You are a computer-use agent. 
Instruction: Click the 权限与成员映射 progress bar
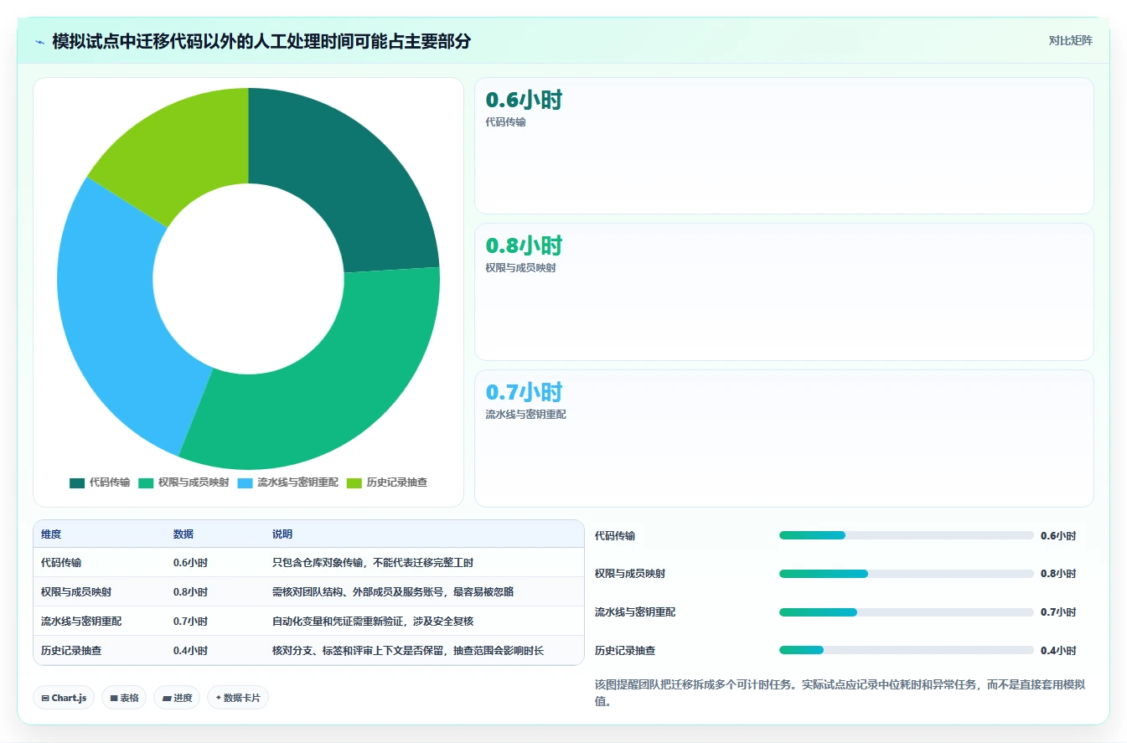[x=907, y=574]
